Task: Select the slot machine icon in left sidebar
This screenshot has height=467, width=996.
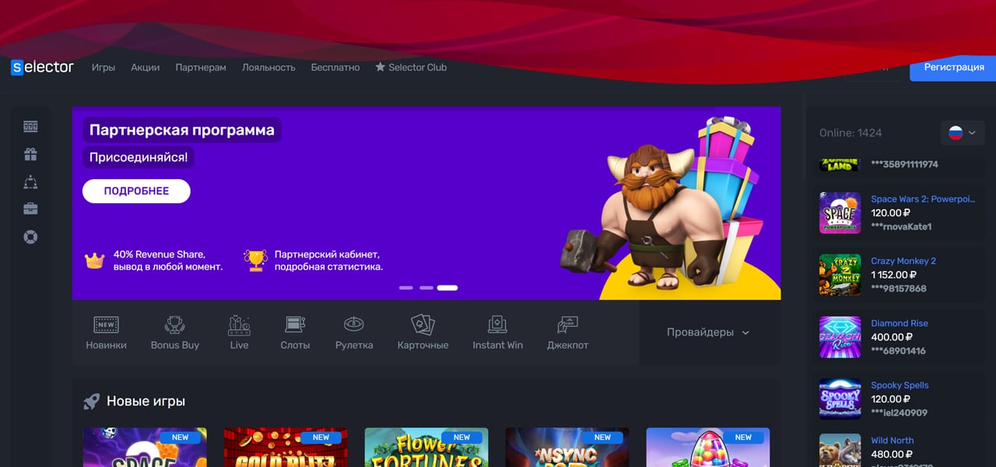Action: coord(30,125)
